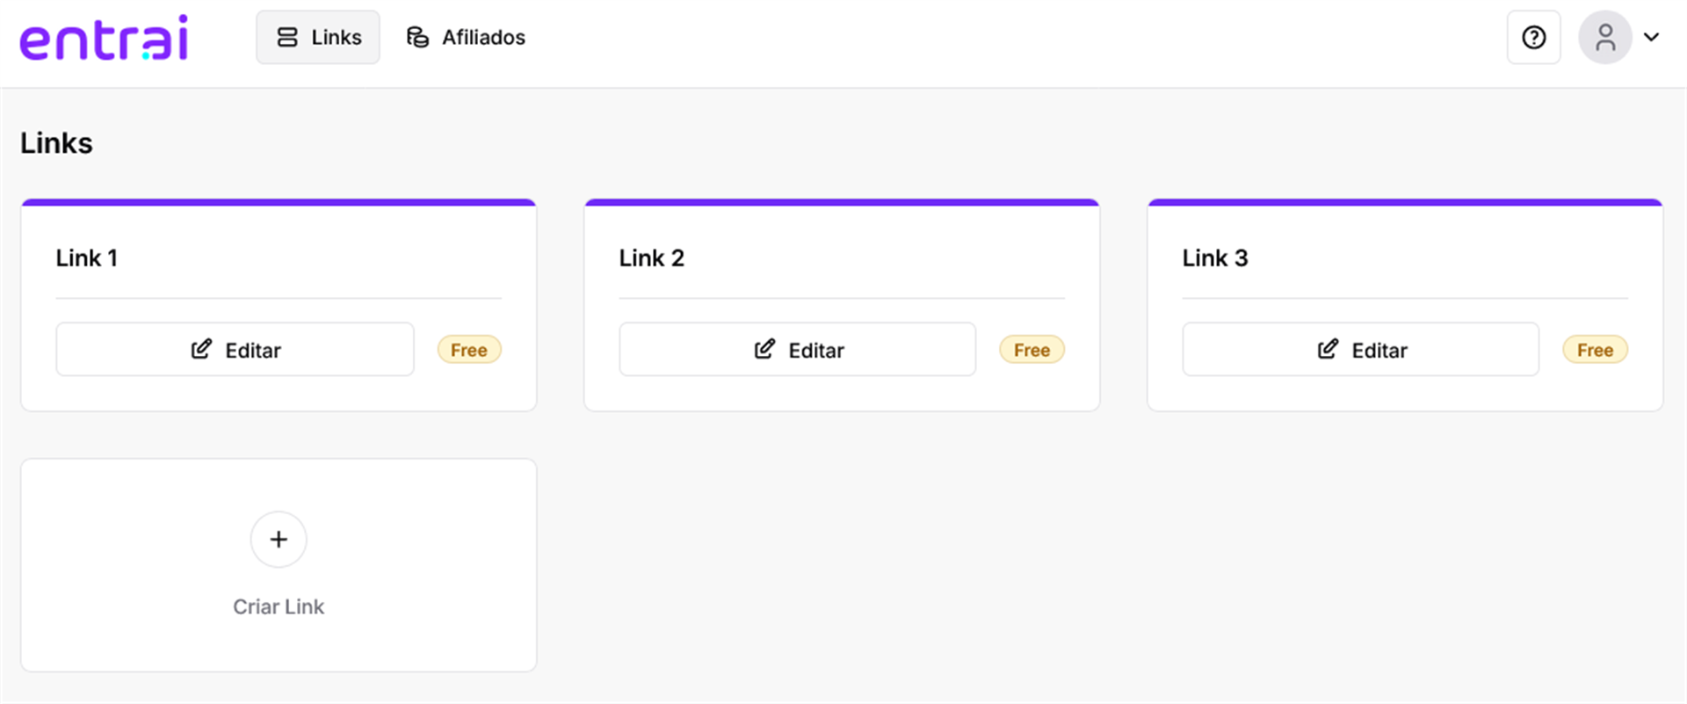
Task: Click the Criar Link label
Action: pyautogui.click(x=279, y=606)
